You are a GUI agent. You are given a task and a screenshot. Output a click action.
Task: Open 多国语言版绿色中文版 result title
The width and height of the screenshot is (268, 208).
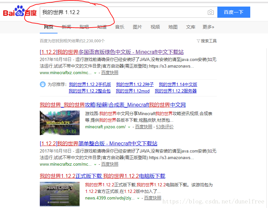pos(111,52)
